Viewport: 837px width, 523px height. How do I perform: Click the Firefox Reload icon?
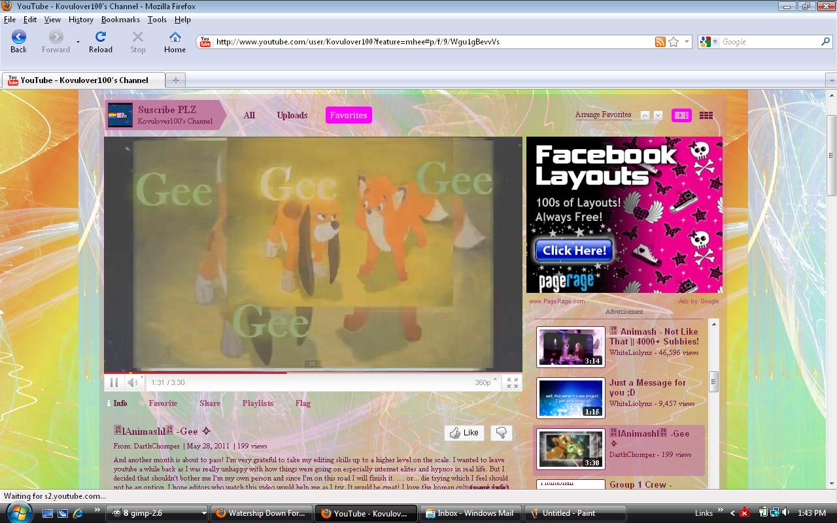[x=101, y=42]
